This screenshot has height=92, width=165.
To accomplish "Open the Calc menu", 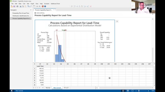I will click(24, 4).
